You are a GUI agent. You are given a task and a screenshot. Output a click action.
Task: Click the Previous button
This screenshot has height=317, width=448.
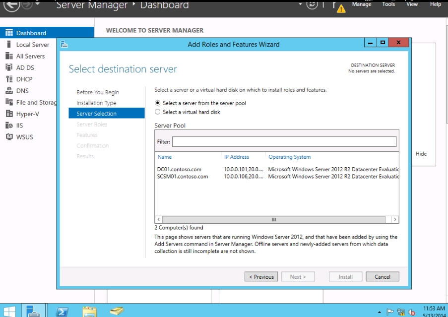tap(261, 277)
